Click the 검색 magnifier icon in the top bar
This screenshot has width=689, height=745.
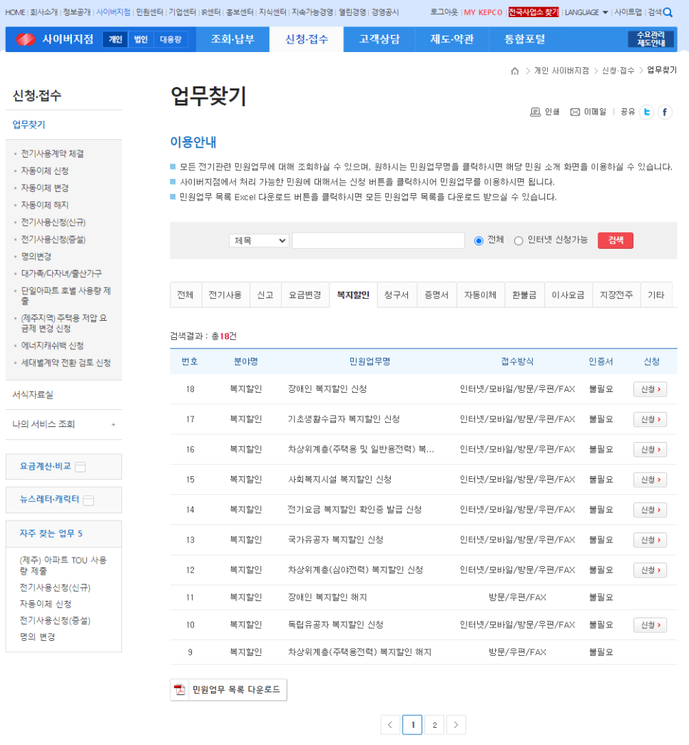coord(667,11)
